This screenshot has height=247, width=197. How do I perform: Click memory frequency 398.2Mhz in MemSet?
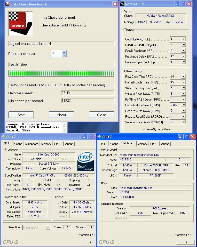click(155, 22)
